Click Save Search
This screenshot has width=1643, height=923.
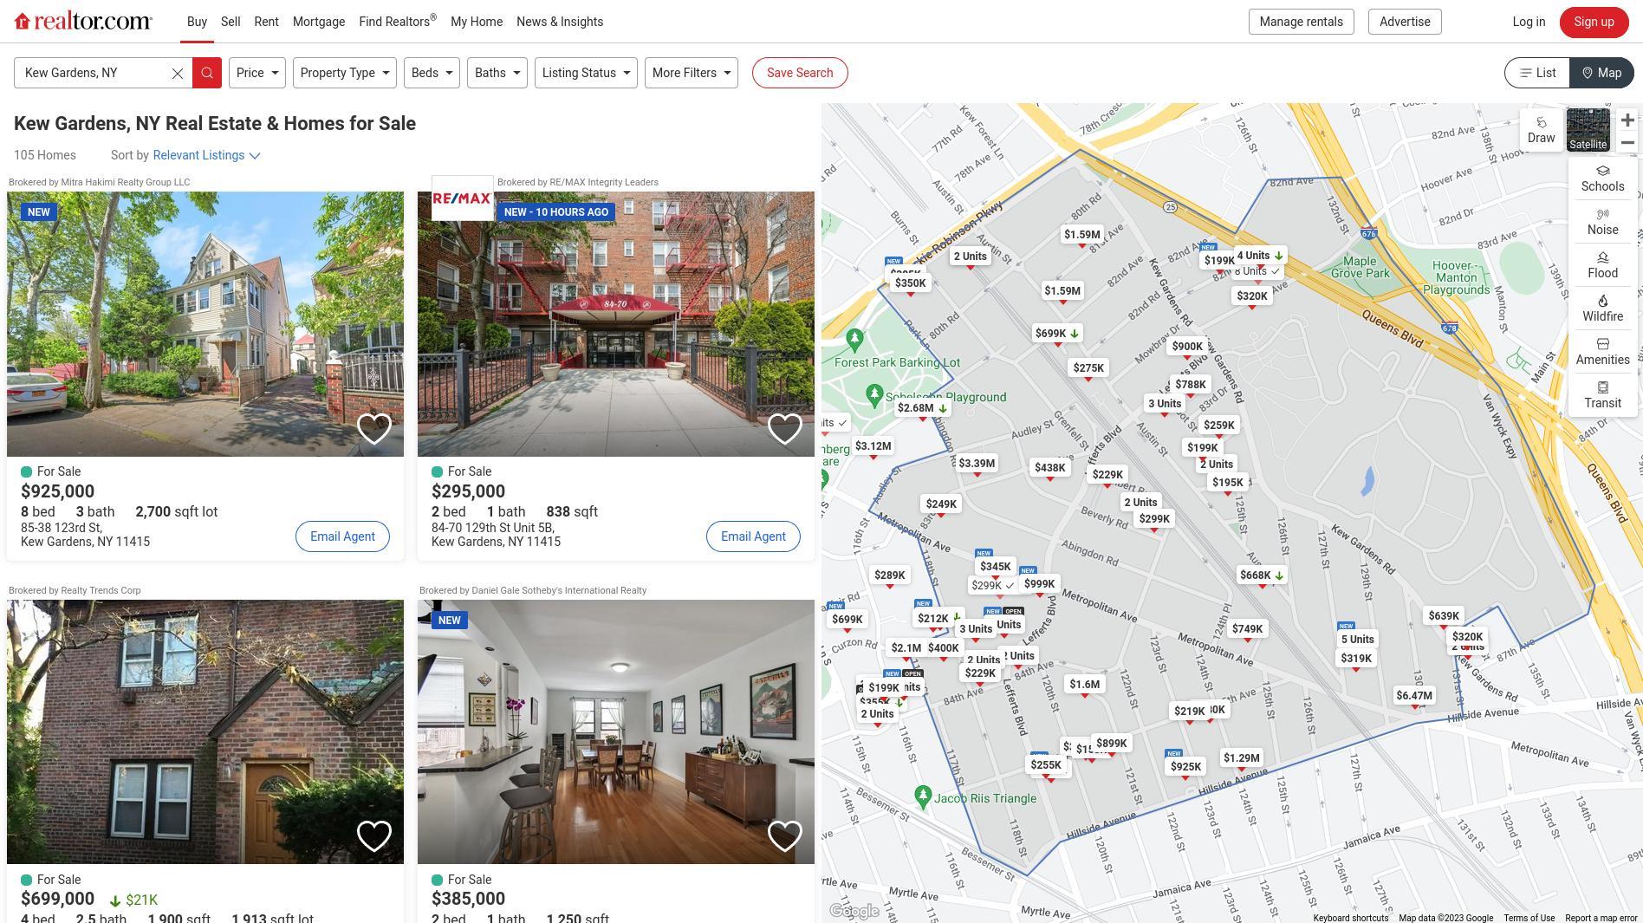point(799,73)
